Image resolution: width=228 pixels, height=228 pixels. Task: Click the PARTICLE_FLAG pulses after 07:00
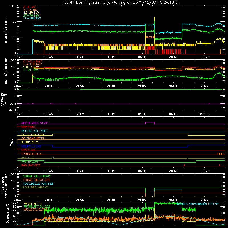(219, 154)
